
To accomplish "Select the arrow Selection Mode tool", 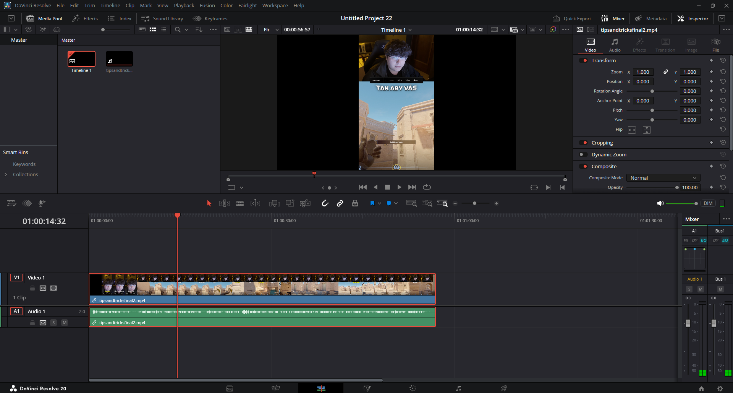I will coord(209,203).
